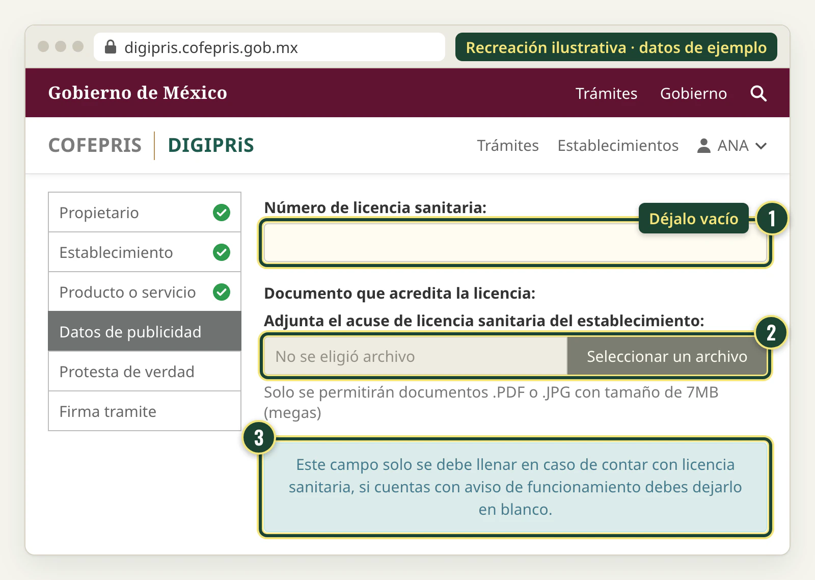Screen dimensions: 815x580
Task: Select the Establecimiento step in the sidebar
Action: (x=145, y=252)
